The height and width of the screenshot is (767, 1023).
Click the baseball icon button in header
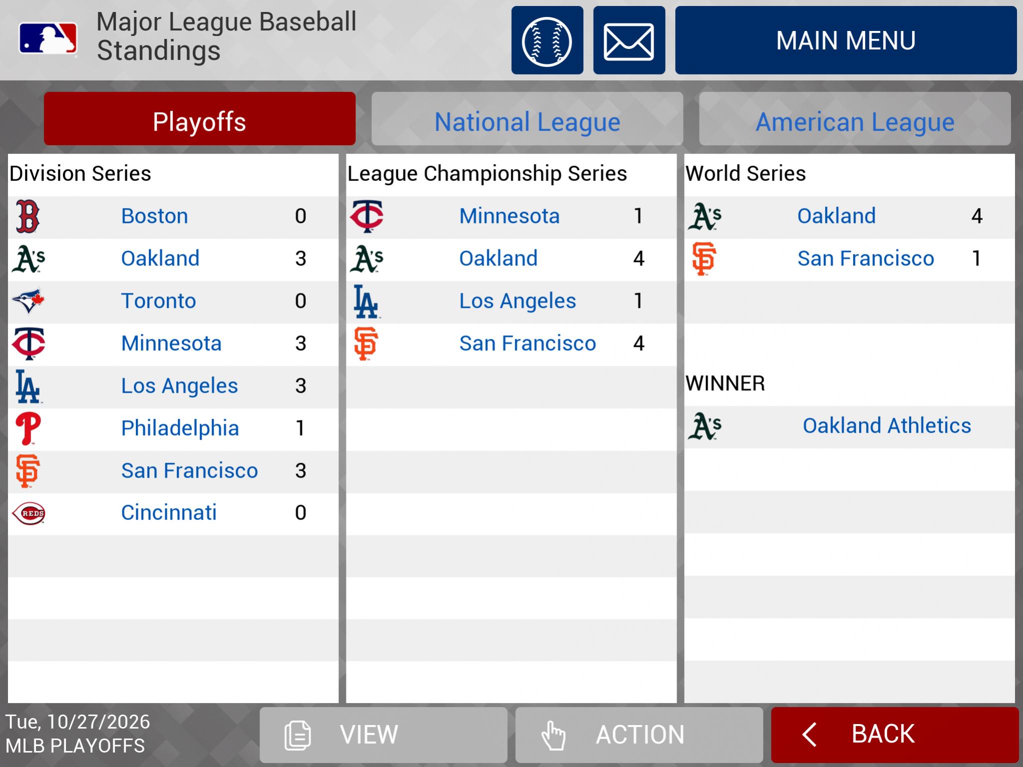point(547,41)
